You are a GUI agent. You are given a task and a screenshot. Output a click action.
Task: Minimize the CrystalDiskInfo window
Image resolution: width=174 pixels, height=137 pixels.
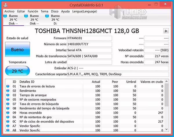(x=149, y=5)
